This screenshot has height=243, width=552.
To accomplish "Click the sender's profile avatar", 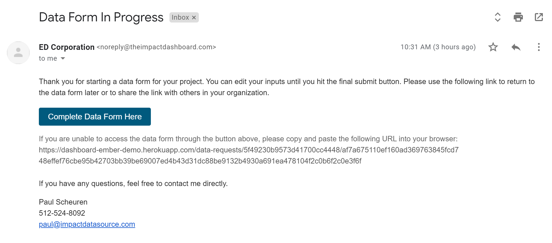I will [18, 53].
